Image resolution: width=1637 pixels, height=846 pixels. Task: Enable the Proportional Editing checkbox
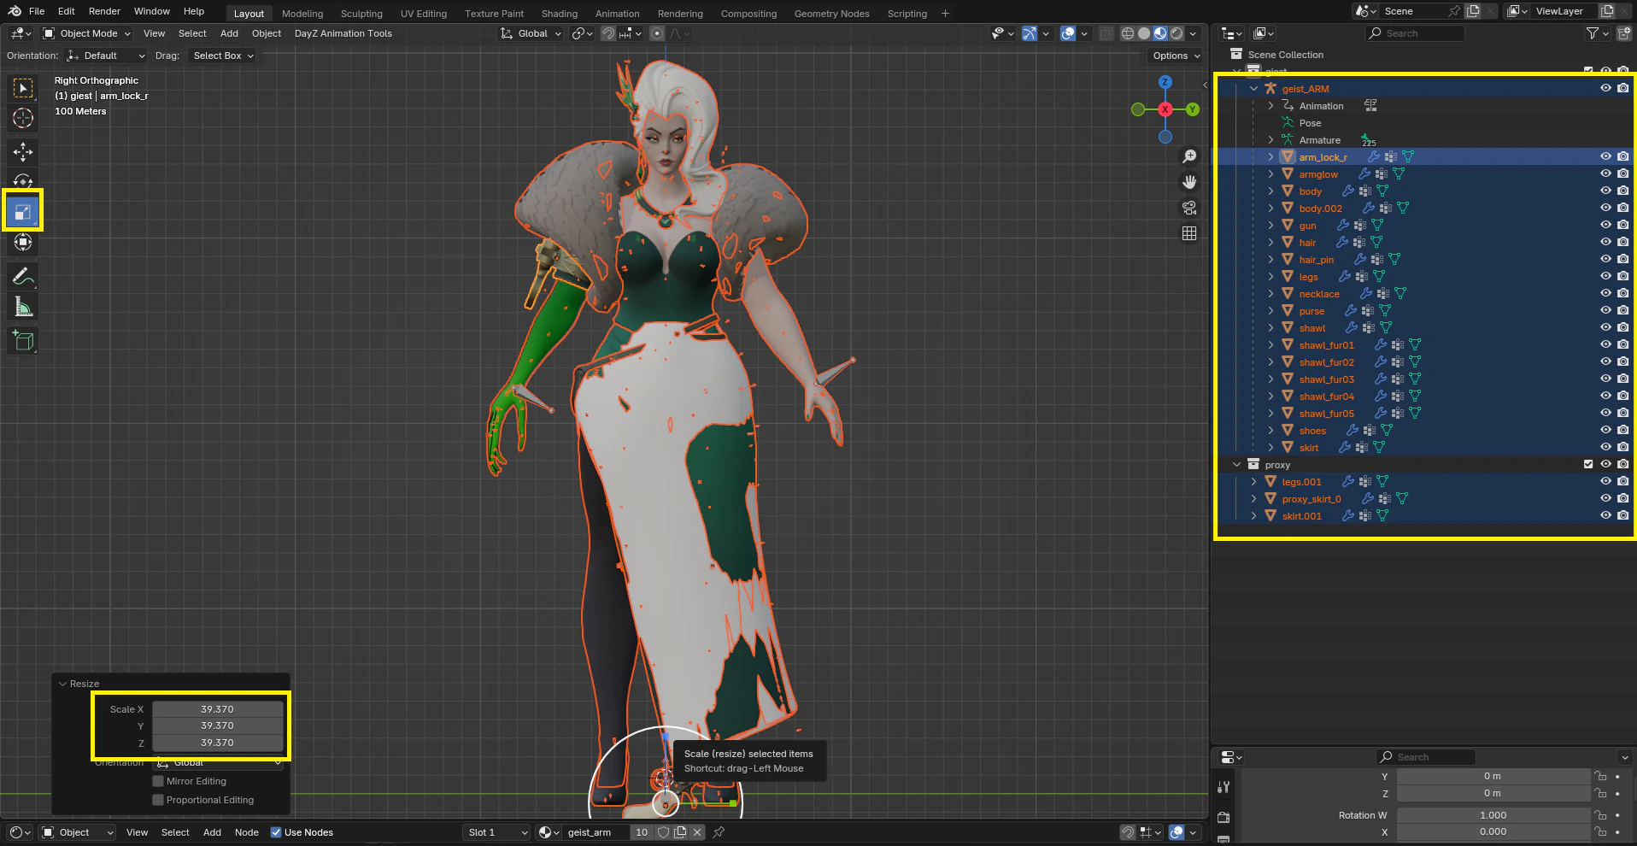[x=158, y=800]
